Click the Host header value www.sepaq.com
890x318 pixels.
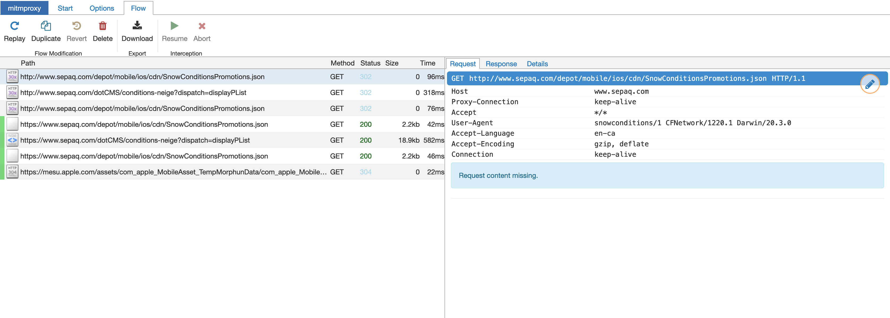point(621,91)
